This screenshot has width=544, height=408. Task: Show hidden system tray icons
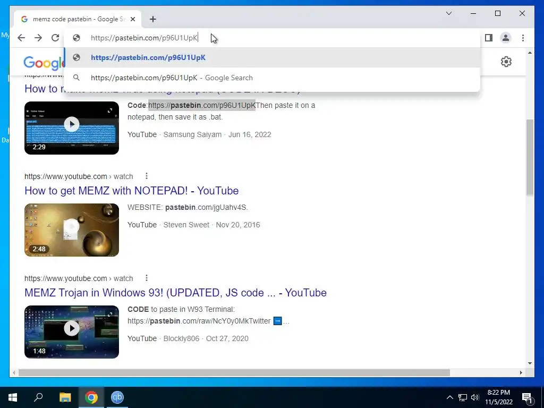pyautogui.click(x=449, y=397)
